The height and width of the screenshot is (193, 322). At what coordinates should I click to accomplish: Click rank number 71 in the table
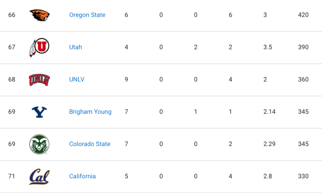12,176
